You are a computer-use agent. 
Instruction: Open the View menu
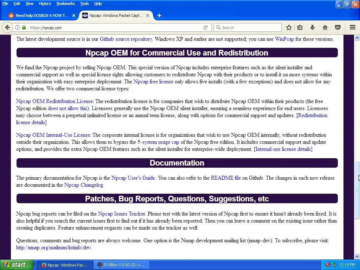click(x=30, y=4)
